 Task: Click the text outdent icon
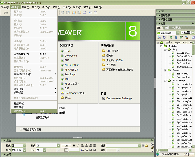(91, 150)
